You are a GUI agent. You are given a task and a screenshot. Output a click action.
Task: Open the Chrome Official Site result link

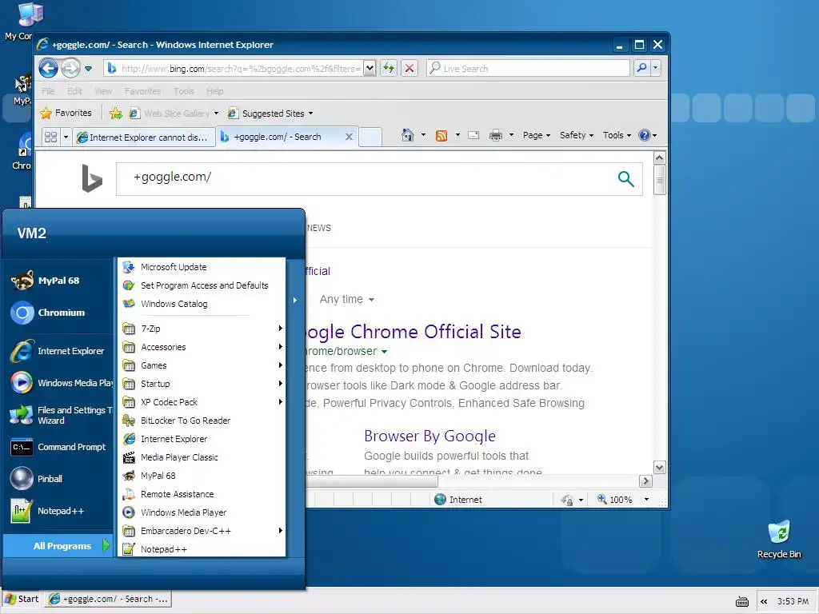413,332
